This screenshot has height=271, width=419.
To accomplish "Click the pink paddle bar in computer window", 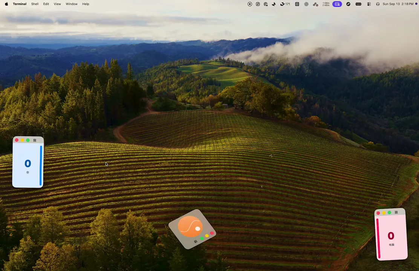I will [378, 238].
